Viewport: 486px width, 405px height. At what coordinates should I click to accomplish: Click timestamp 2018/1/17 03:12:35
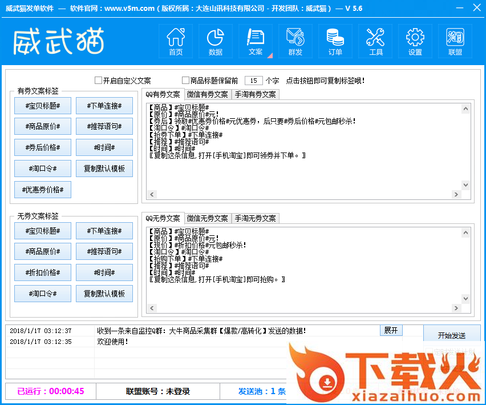40,342
